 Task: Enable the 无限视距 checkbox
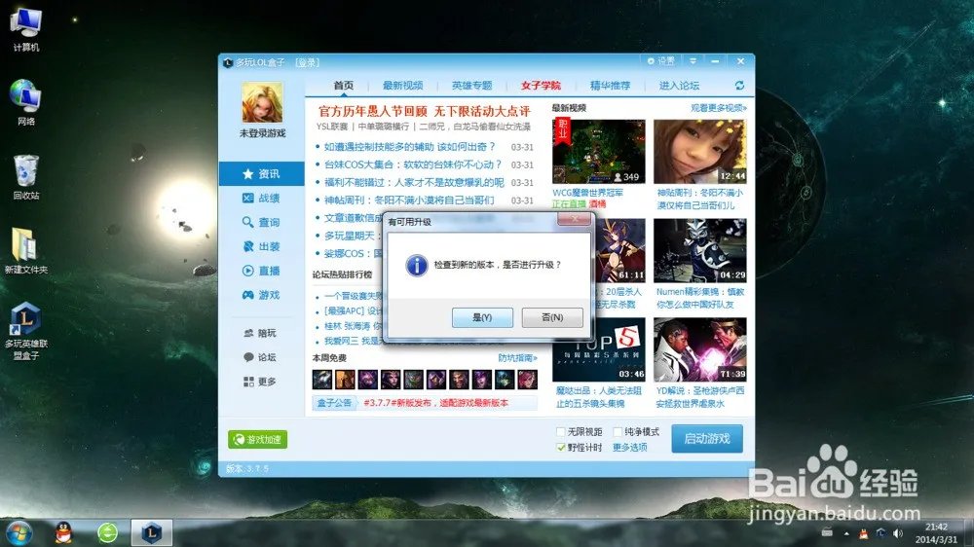[x=561, y=431]
